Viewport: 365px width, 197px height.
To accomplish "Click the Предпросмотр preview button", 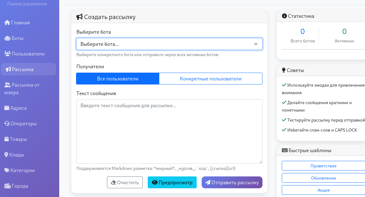I will [x=172, y=182].
